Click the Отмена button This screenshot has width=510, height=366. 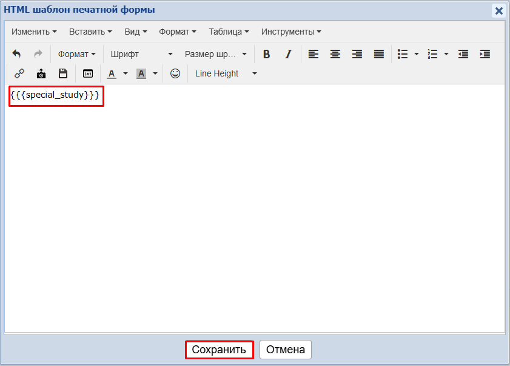coord(286,350)
